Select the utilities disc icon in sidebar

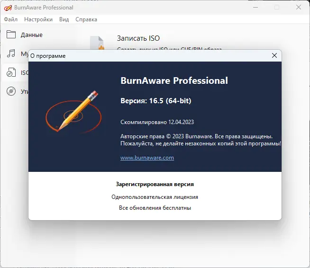coord(11,91)
